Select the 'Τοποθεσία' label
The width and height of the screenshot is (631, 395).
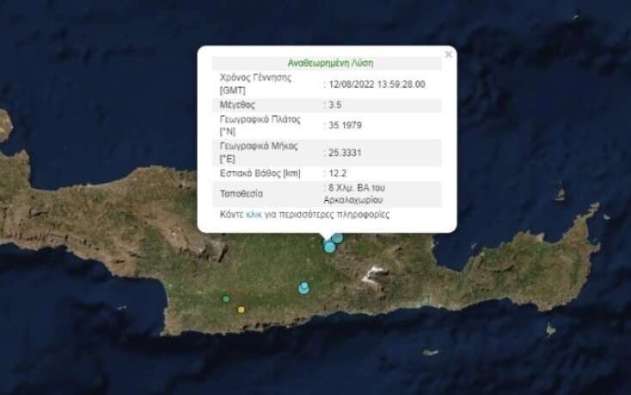tap(241, 194)
